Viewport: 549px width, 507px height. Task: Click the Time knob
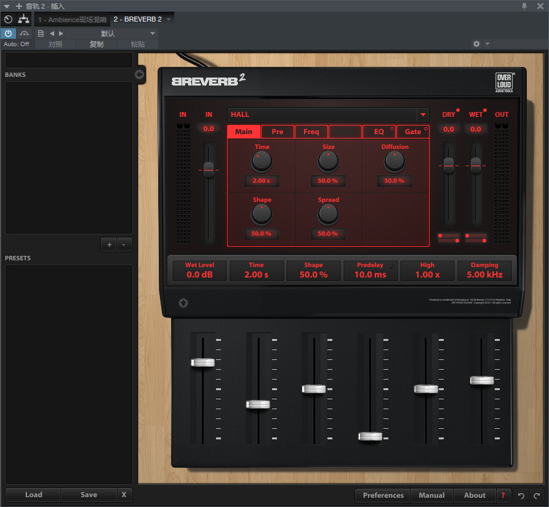(x=262, y=161)
